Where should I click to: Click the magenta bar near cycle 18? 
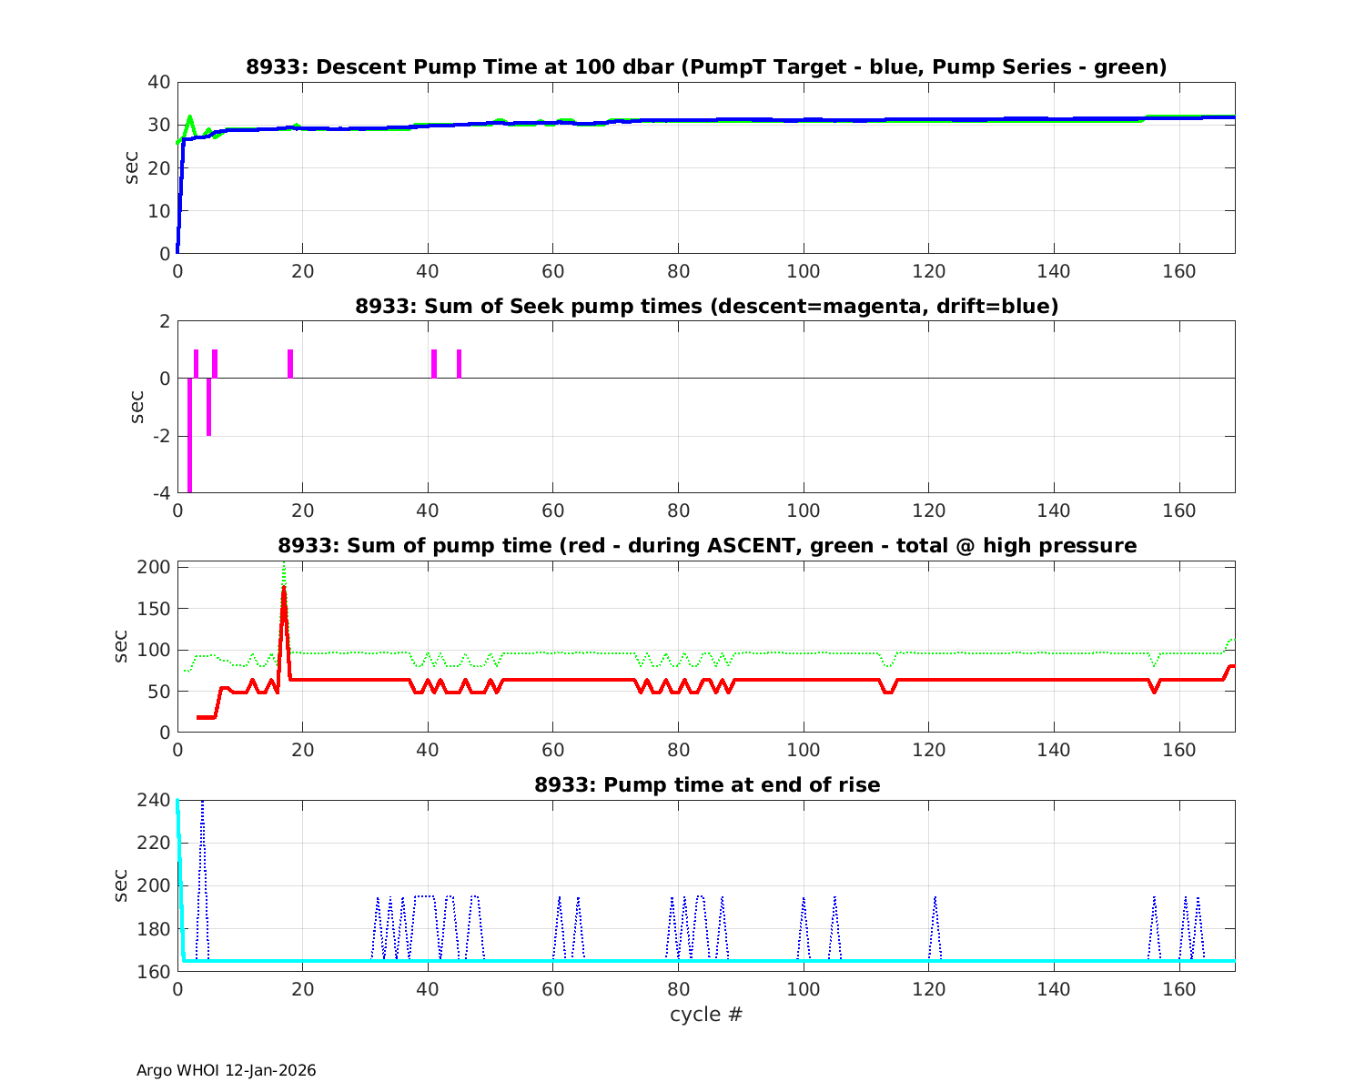click(x=290, y=364)
